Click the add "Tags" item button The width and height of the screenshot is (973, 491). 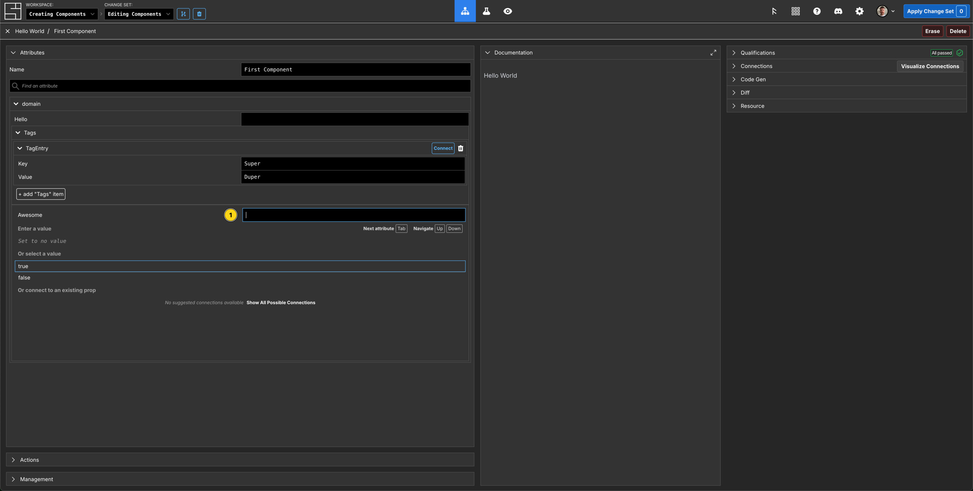click(x=41, y=194)
